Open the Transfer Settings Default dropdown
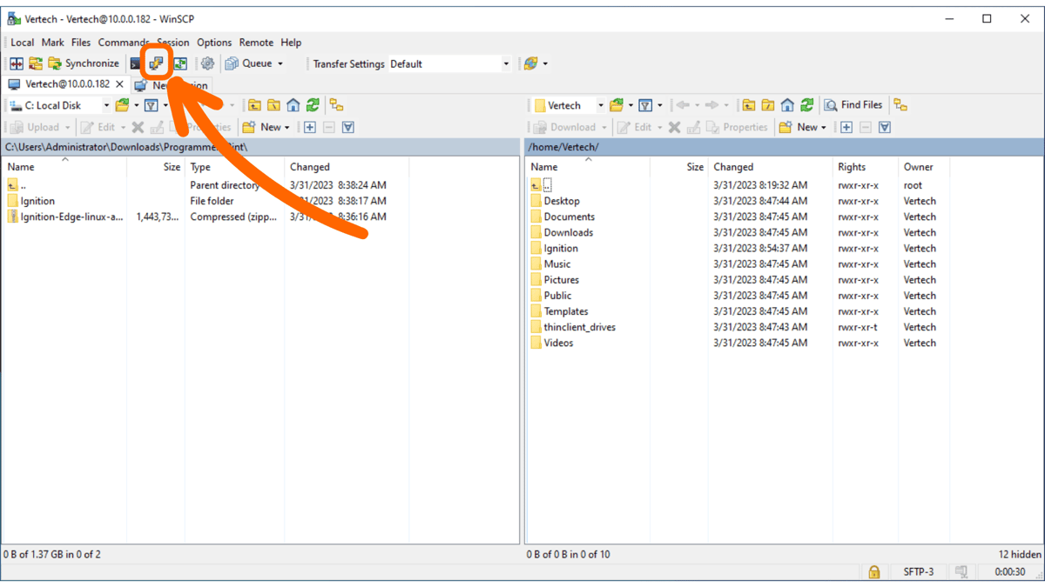This screenshot has height=587, width=1045. [505, 63]
